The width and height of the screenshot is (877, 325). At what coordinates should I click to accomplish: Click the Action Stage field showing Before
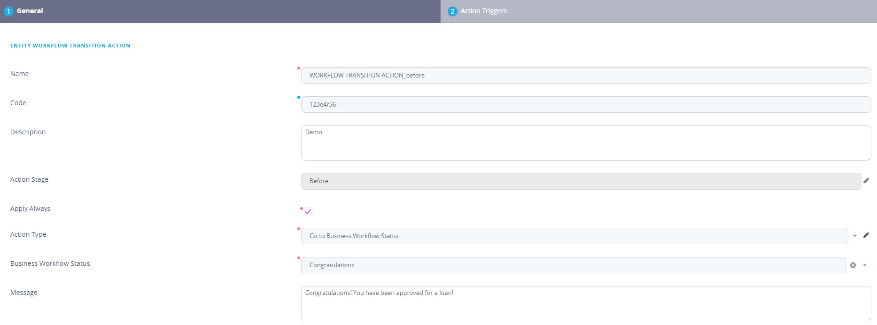581,181
